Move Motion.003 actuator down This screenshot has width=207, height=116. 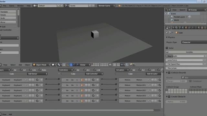(156, 96)
